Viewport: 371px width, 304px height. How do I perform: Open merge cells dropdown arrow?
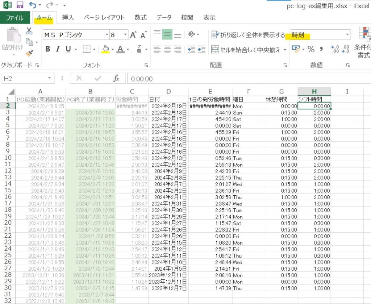point(285,49)
